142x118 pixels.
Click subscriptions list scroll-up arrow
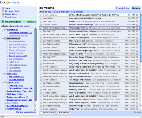coord(36,107)
